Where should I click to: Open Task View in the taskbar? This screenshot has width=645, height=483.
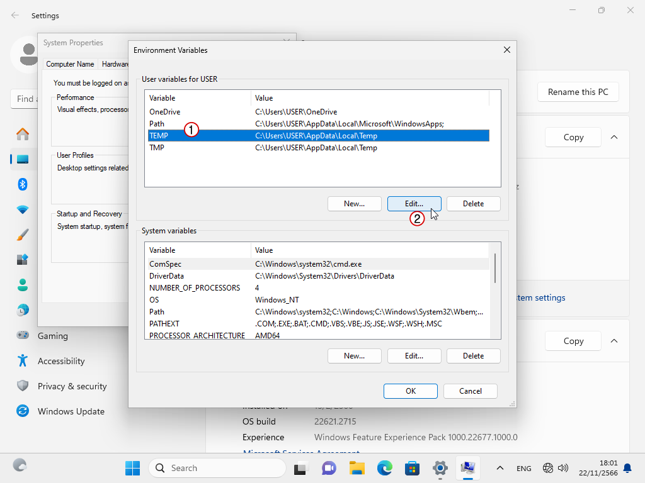(300, 468)
